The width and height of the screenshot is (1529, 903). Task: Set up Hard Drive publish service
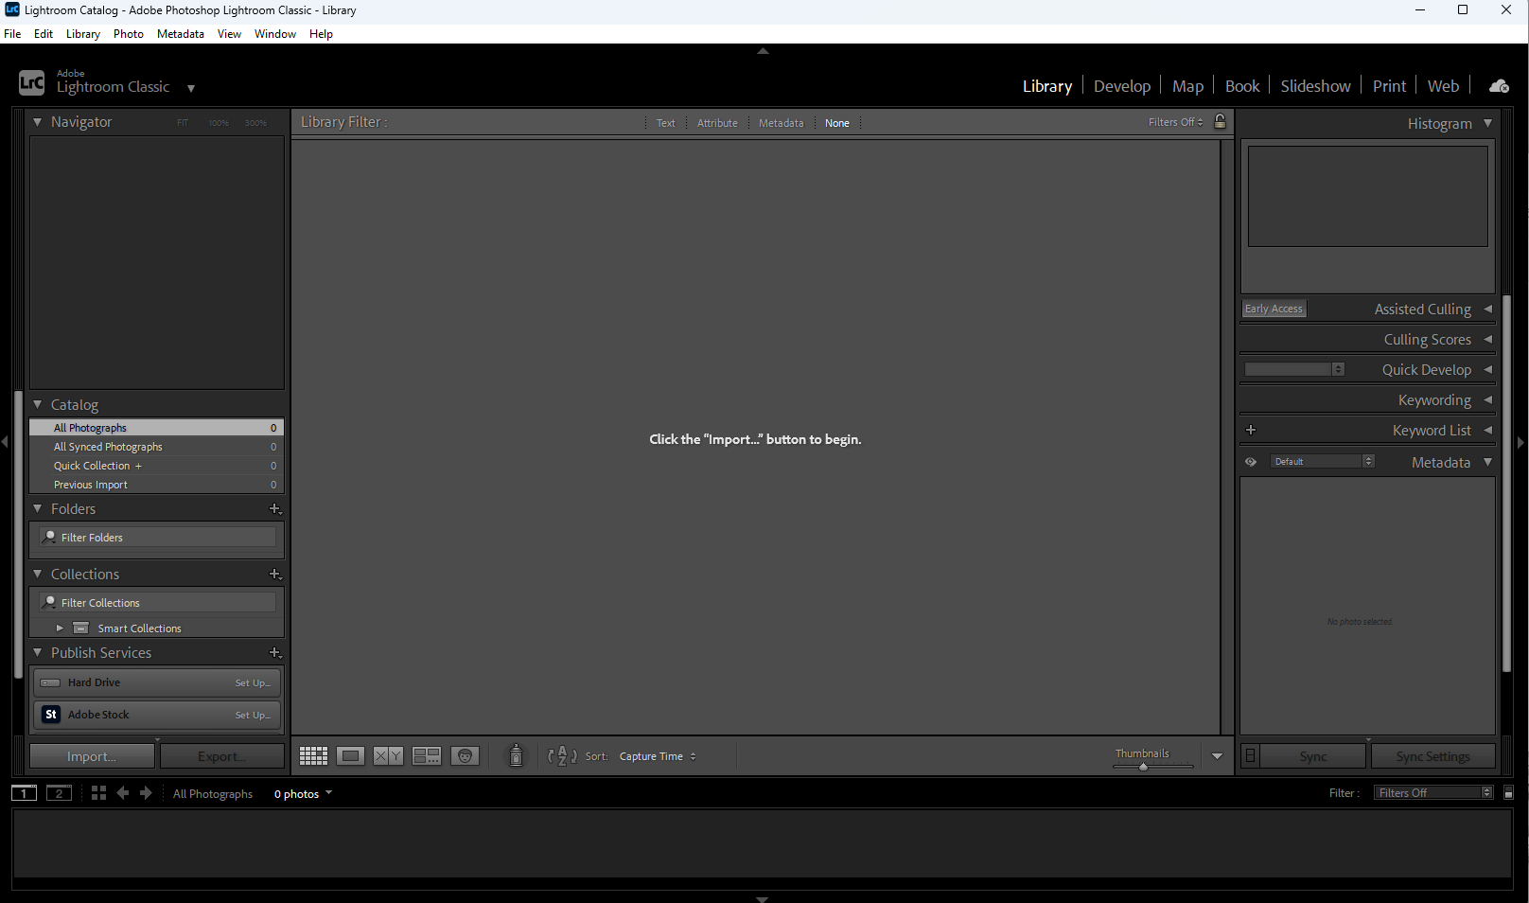253,682
